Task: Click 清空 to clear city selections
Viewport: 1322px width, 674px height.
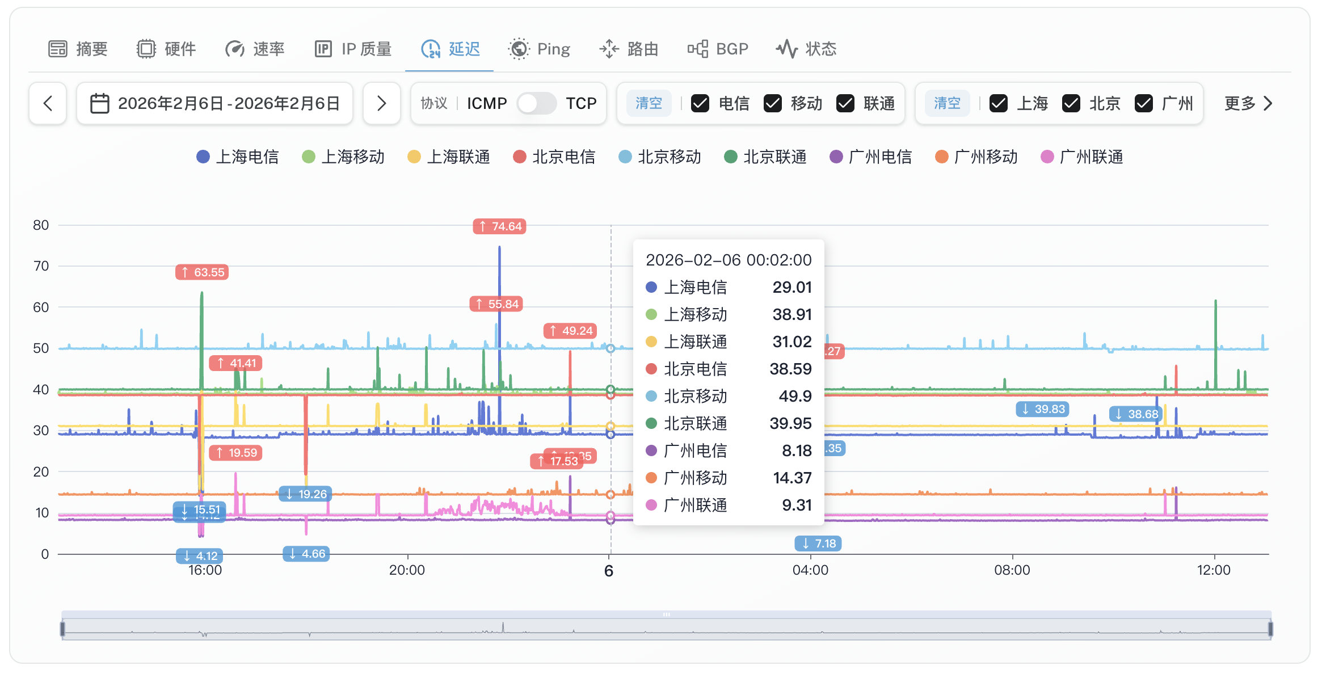Action: (x=947, y=103)
